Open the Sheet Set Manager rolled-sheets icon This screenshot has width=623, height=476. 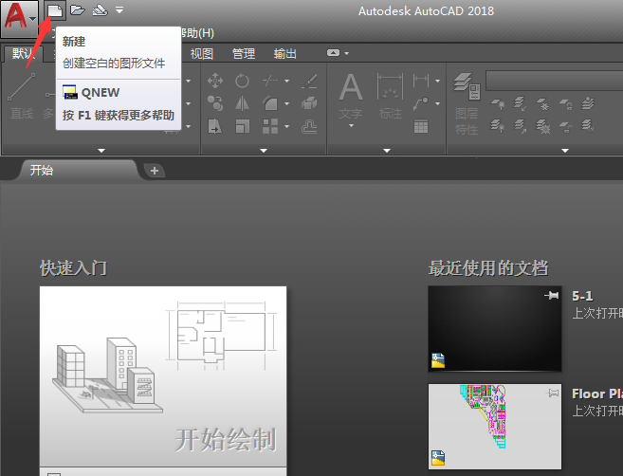[x=101, y=10]
